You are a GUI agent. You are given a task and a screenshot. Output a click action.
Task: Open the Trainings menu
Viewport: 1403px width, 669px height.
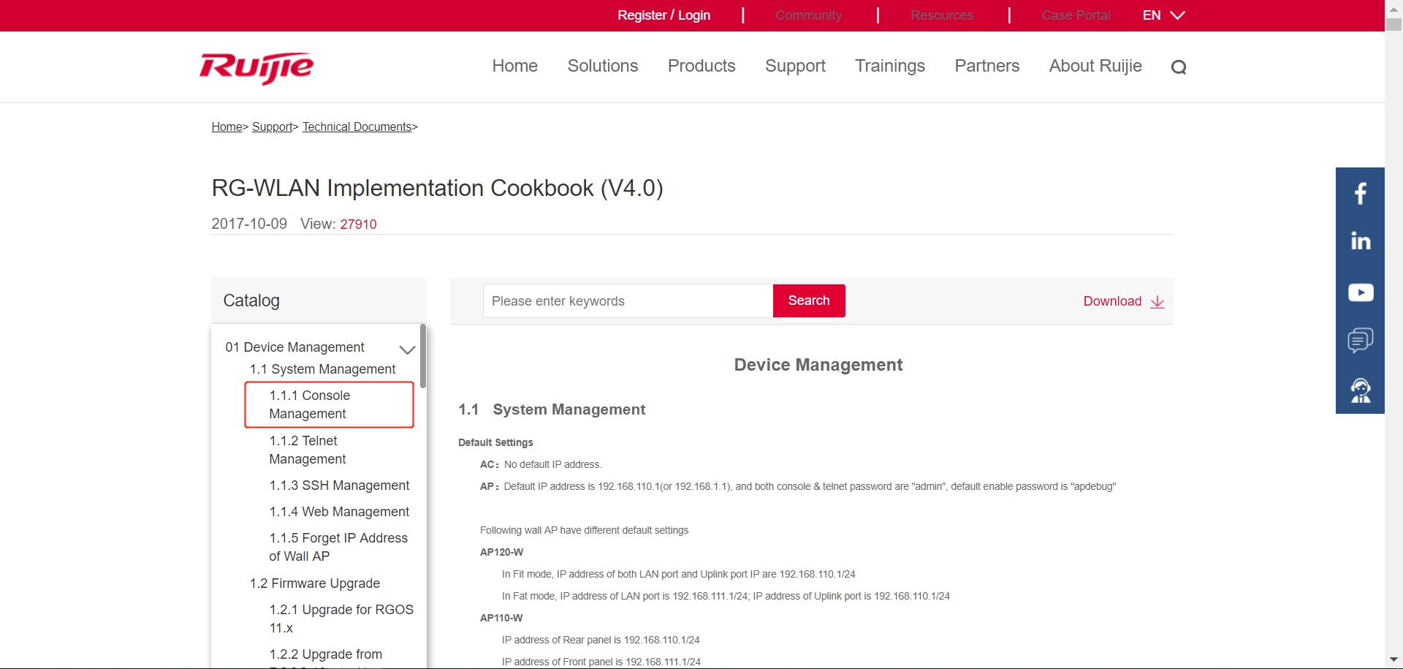click(x=890, y=66)
